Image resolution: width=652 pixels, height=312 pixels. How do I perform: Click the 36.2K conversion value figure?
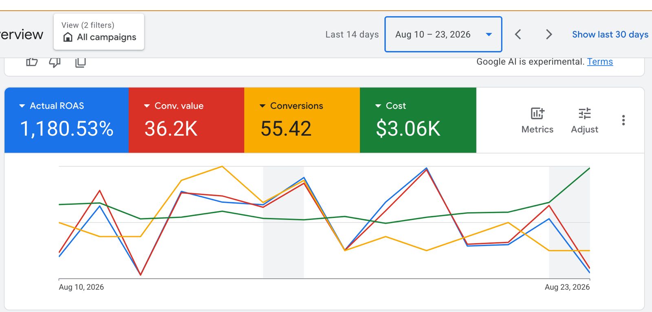coord(171,129)
